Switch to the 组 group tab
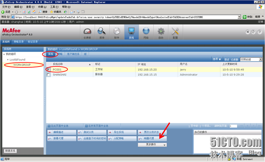Screen dimensions: 265x162 (x=85, y=54)
